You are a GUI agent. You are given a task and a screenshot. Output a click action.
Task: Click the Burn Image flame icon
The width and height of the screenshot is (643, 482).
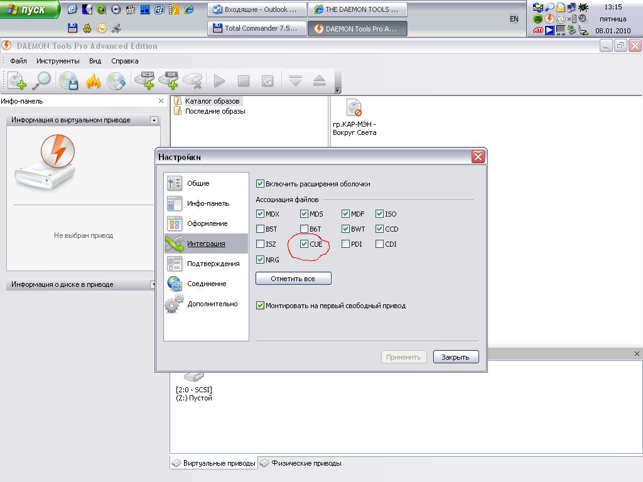(x=93, y=81)
